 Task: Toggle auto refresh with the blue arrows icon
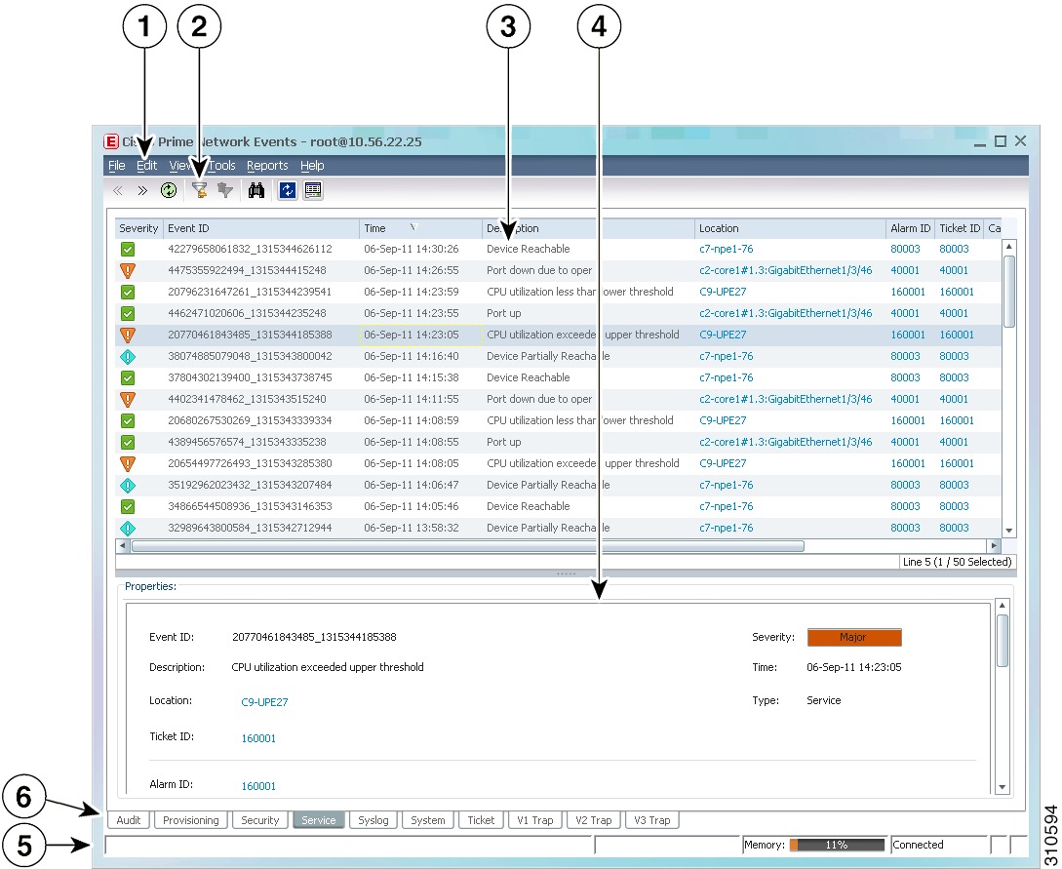click(287, 190)
